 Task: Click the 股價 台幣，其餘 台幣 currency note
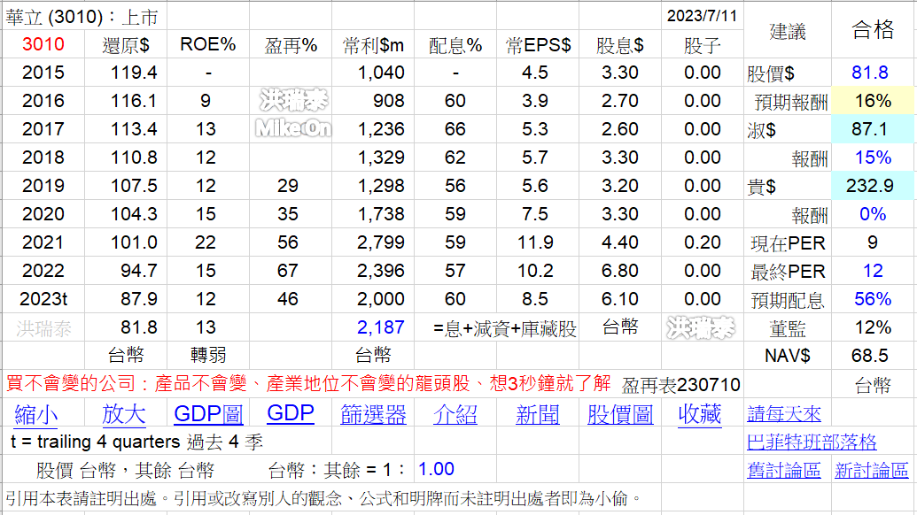[x=125, y=470]
